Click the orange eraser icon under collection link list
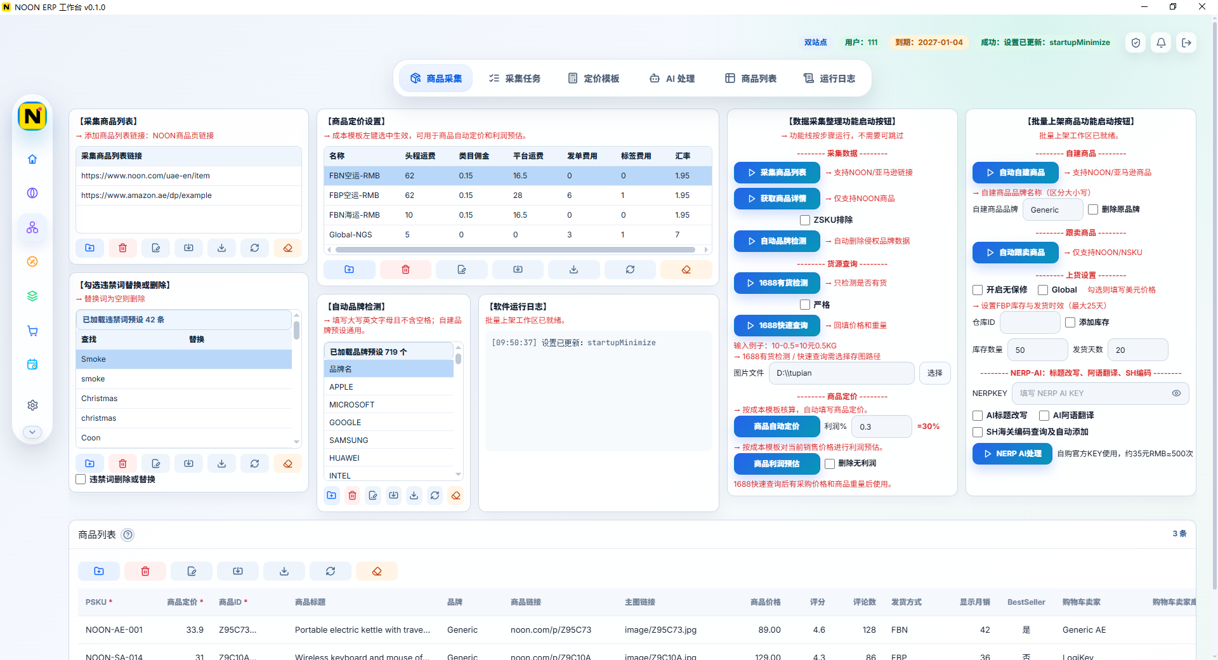 (288, 248)
